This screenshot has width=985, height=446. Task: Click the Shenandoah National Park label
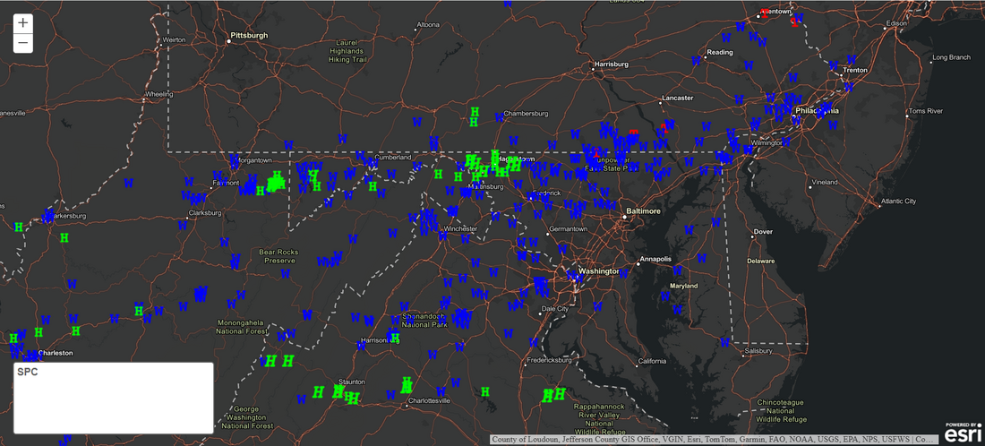(424, 320)
